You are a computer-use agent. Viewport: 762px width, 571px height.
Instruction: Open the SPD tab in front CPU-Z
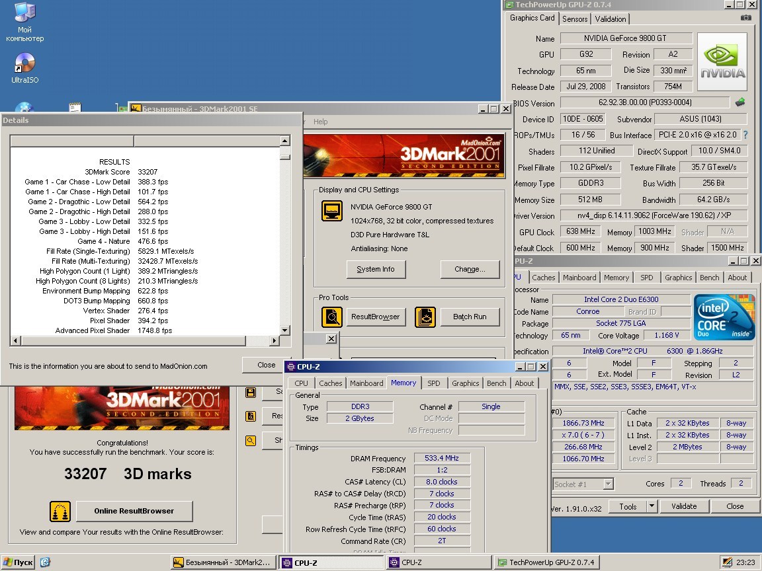pos(434,383)
